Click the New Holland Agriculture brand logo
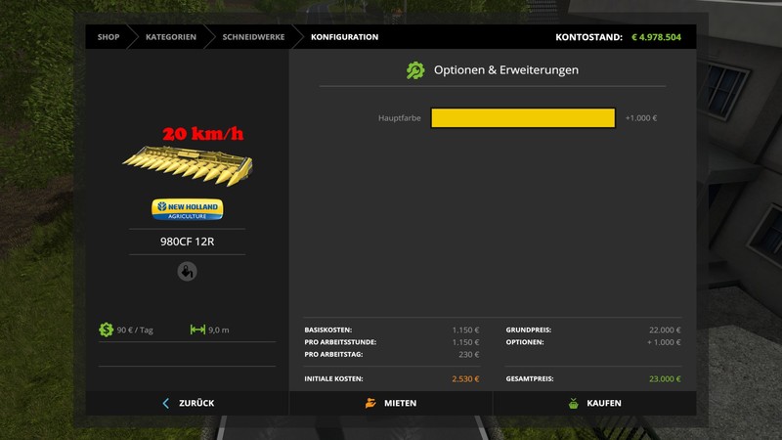782x440 pixels. 187,209
